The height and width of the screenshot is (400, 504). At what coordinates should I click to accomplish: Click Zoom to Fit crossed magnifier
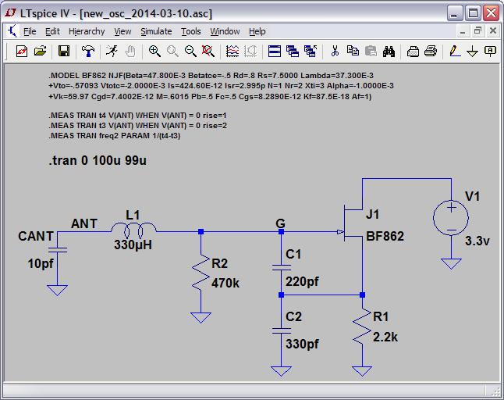click(x=208, y=51)
